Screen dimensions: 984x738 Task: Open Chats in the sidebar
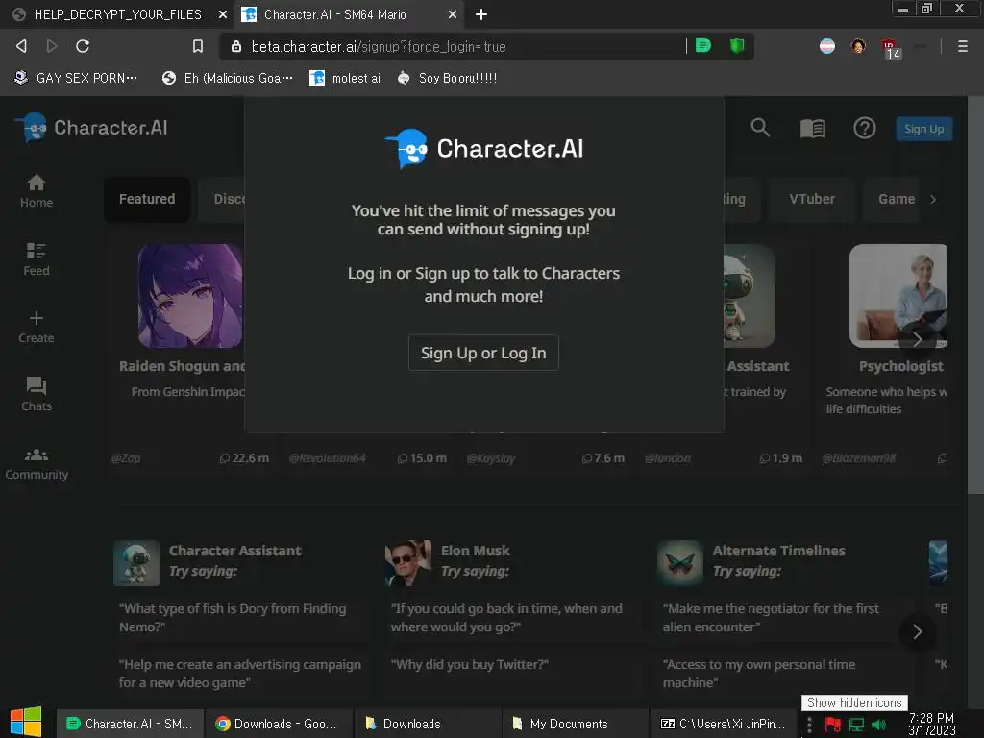pyautogui.click(x=37, y=394)
